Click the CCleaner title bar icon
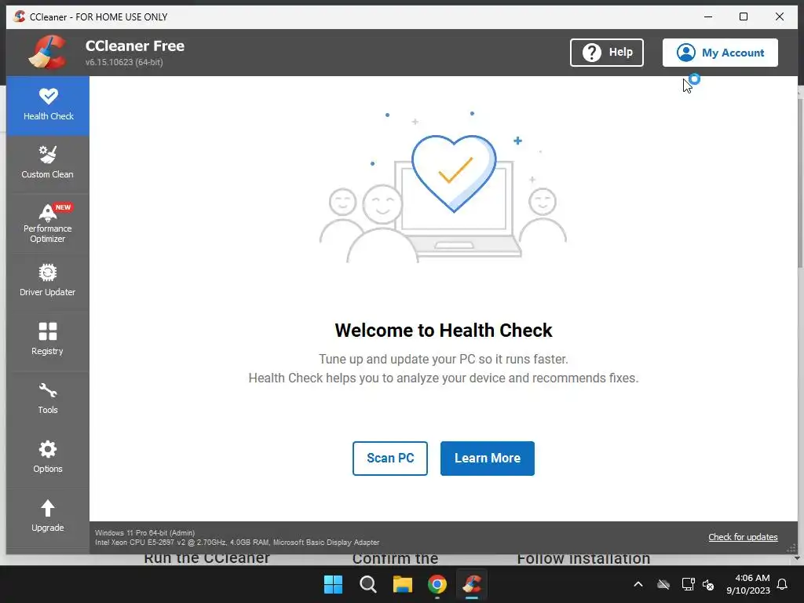 coord(20,16)
